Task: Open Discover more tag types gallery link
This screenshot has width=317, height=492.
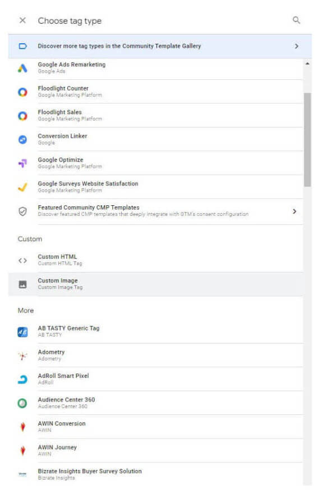Action: pyautogui.click(x=160, y=46)
